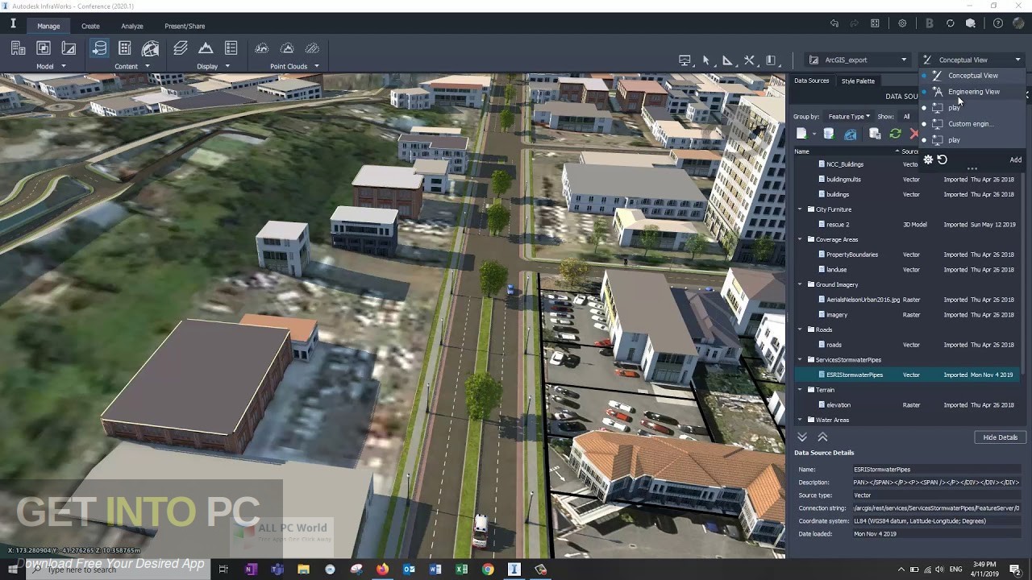Click the Point Clouds terrain cloud icon

tap(287, 48)
